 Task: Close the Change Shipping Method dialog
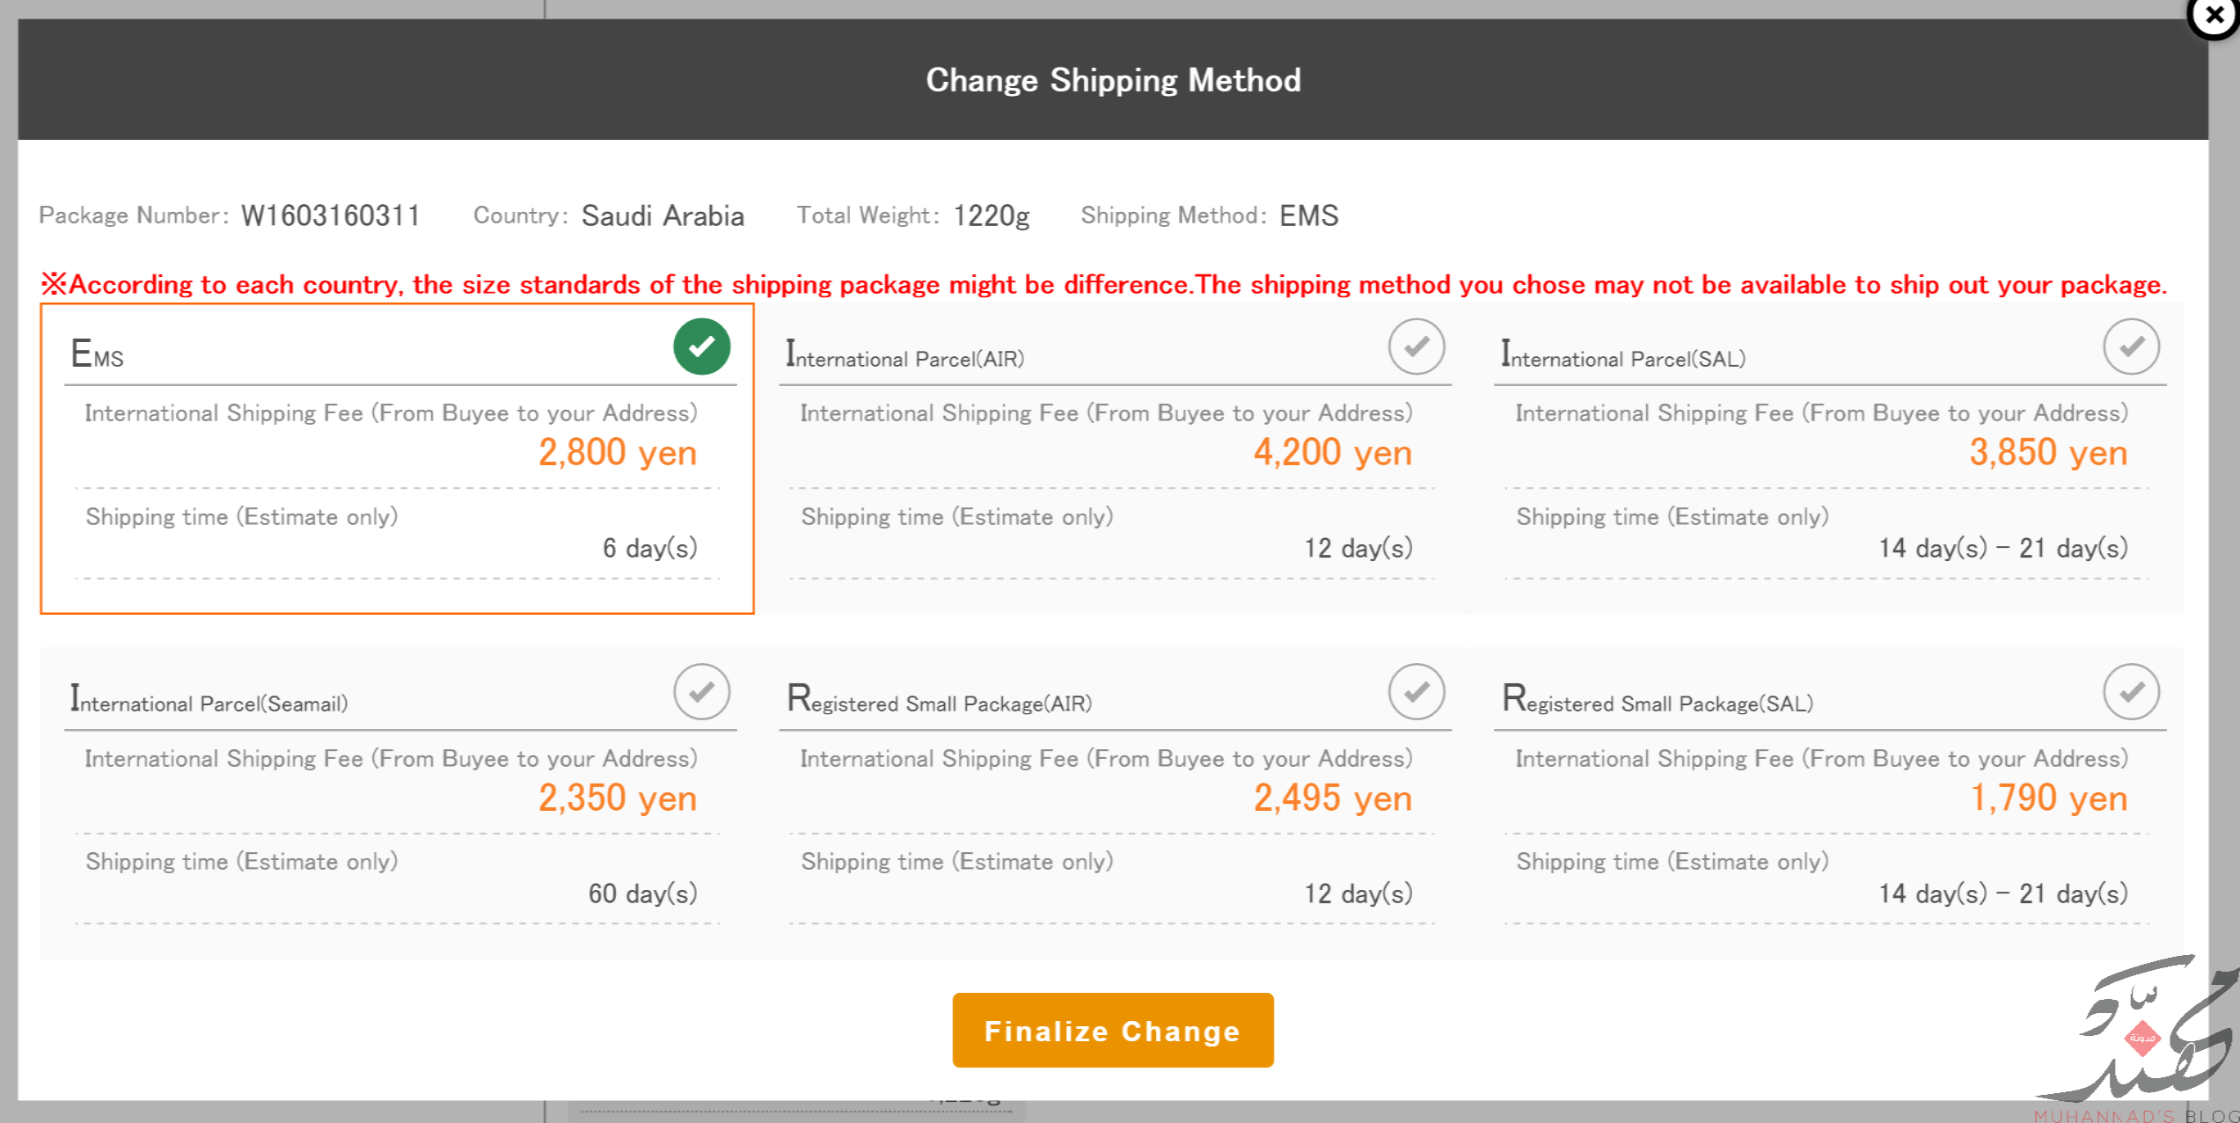click(x=2213, y=16)
